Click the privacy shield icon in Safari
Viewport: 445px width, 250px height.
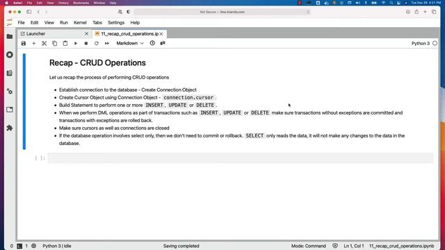[x=128, y=12]
